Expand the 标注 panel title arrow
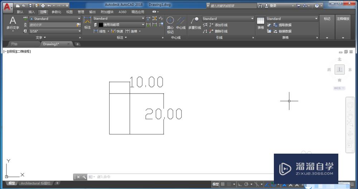 (x=126, y=38)
